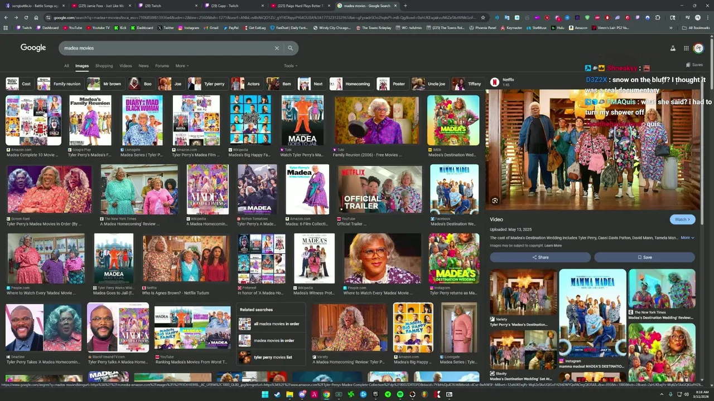Screen dimensions: 714x401
Task: Open File Explorer from the taskbar
Action: pos(290,394)
